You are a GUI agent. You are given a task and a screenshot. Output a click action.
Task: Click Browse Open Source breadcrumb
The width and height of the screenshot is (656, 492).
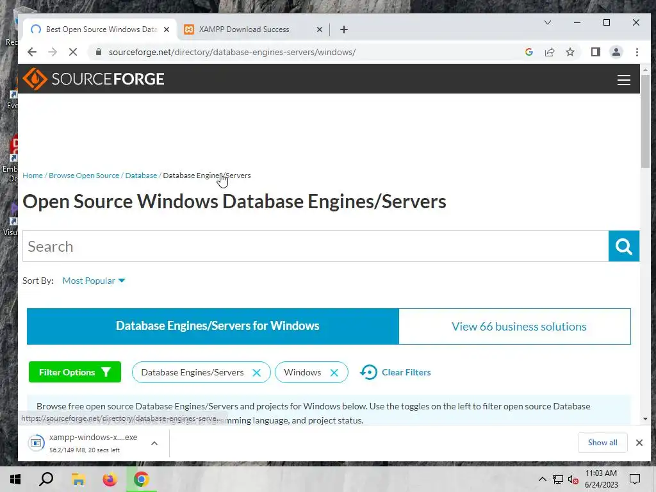click(84, 176)
